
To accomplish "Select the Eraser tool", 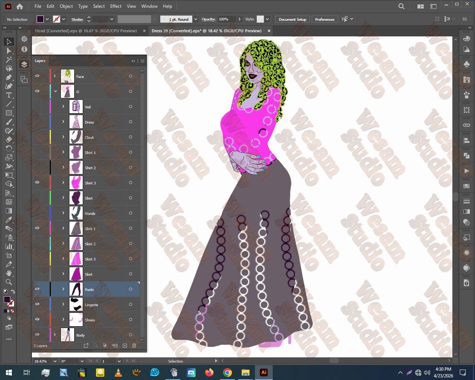I will coord(9,140).
